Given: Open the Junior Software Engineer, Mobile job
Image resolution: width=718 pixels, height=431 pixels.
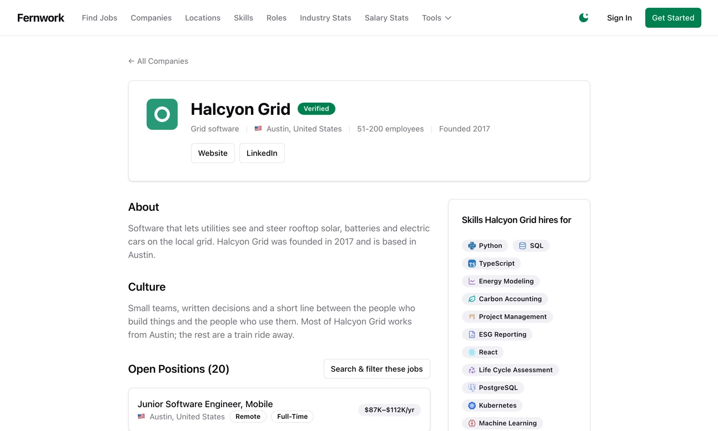Looking at the screenshot, I should pyautogui.click(x=205, y=404).
